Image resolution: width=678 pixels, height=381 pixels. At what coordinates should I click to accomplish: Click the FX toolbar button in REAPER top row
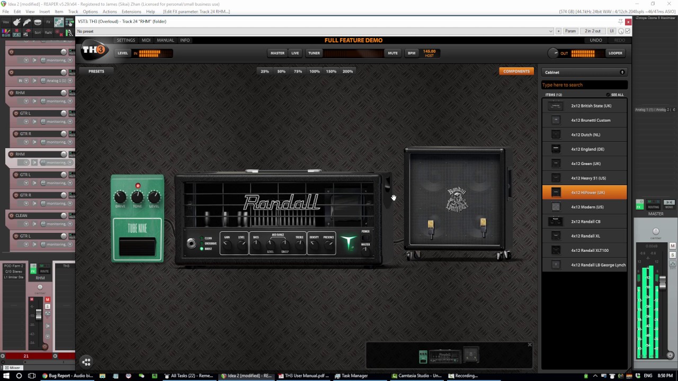click(x=48, y=22)
